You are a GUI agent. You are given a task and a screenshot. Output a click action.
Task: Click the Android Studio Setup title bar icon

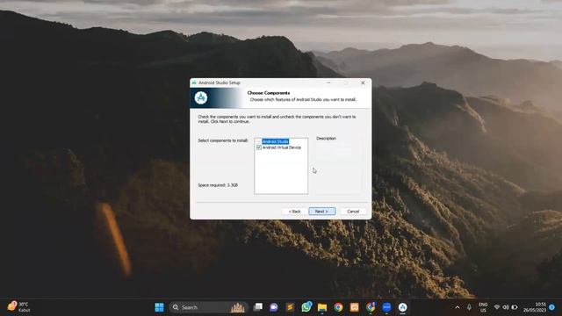[194, 83]
